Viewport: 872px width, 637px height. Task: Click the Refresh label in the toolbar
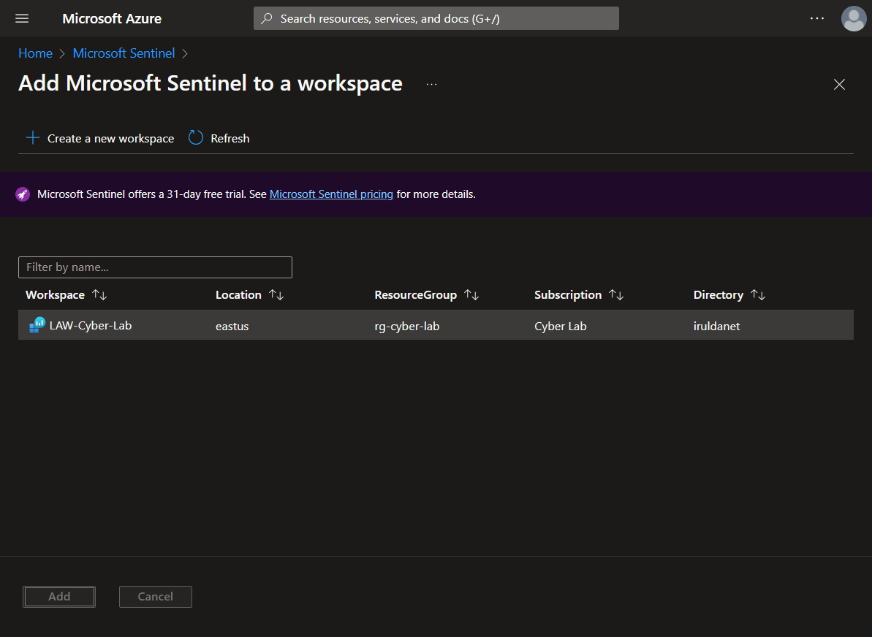(230, 138)
